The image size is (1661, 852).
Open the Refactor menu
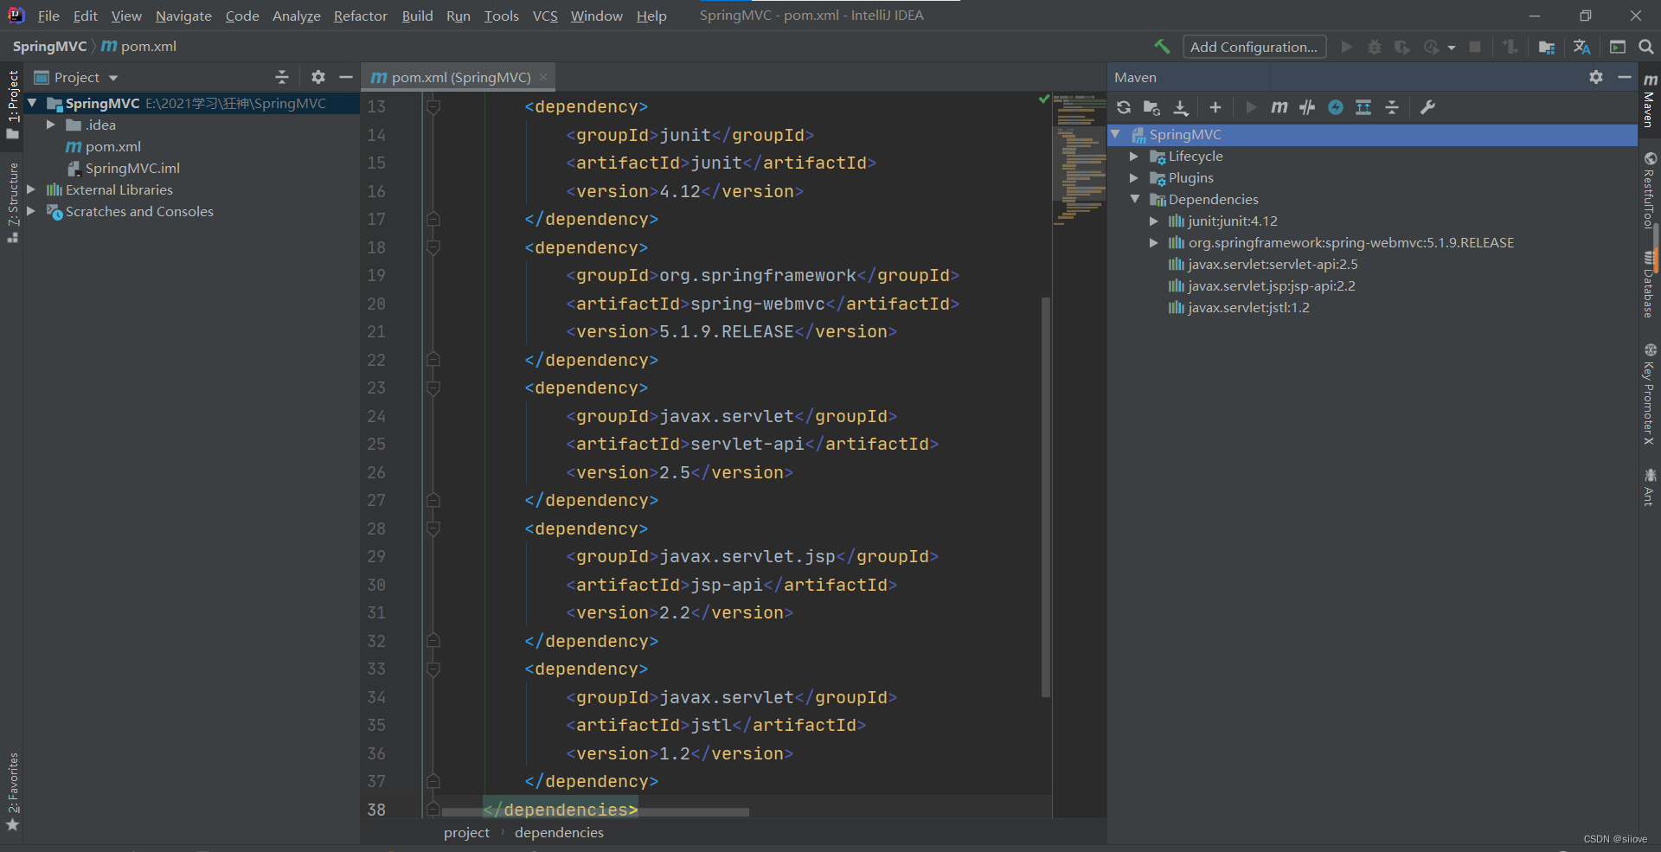coord(361,16)
